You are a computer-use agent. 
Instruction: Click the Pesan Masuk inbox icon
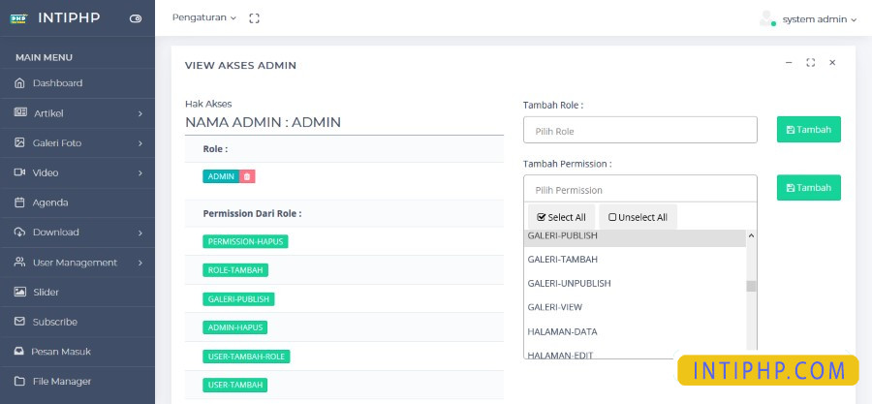(19, 352)
